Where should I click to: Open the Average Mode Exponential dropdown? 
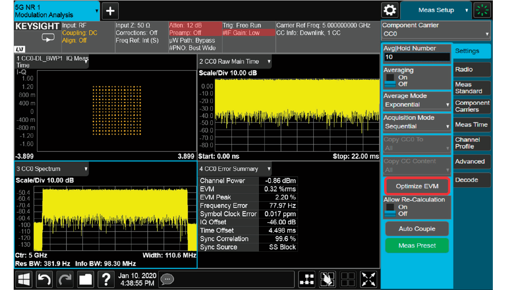click(x=417, y=105)
